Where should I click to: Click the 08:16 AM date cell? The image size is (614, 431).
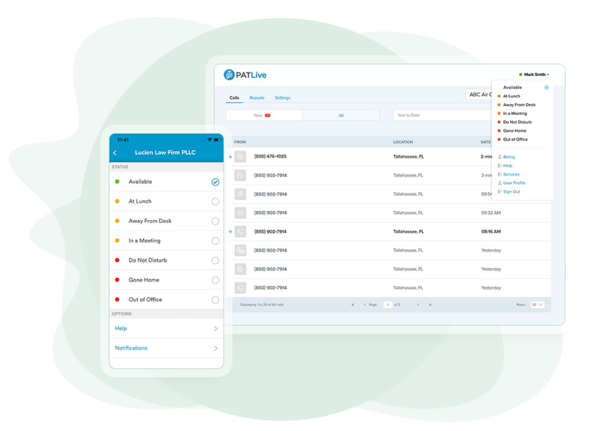tap(491, 232)
